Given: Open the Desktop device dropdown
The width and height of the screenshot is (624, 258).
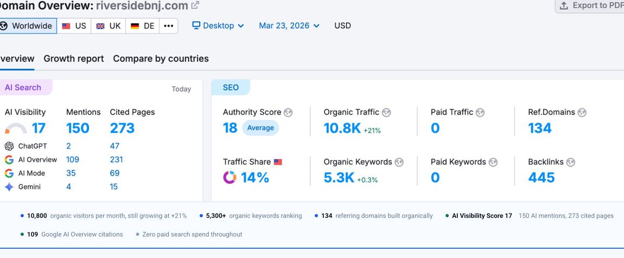Looking at the screenshot, I should pos(218,26).
